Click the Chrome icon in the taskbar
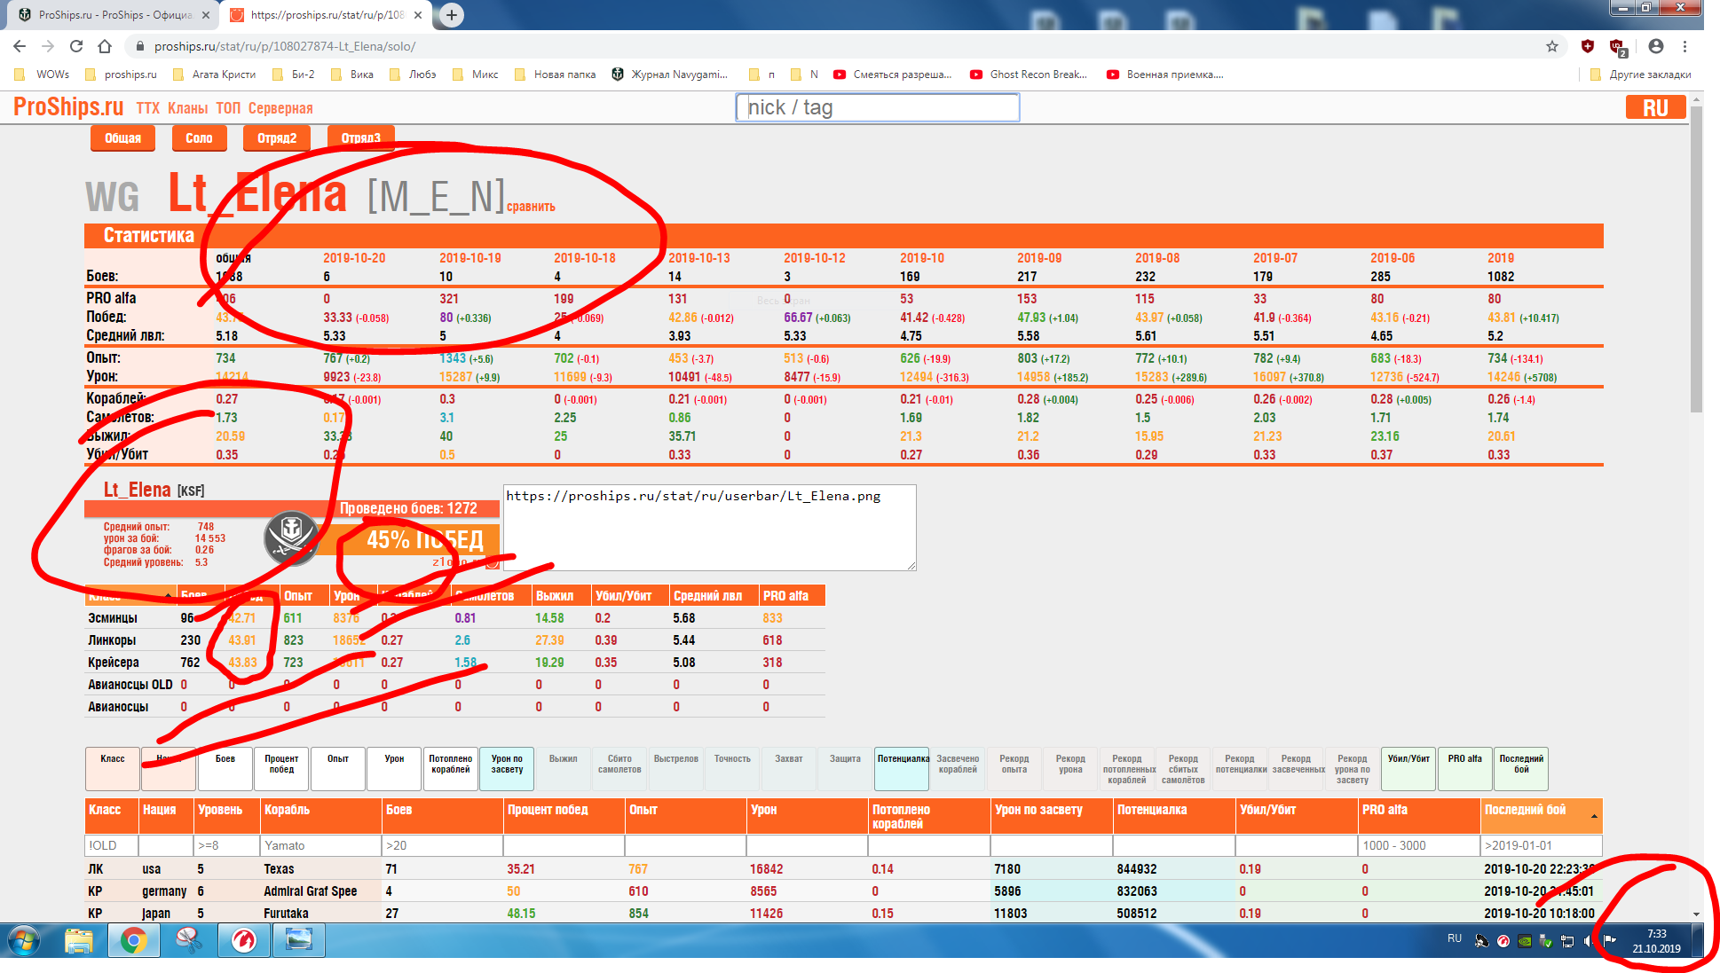 134,940
